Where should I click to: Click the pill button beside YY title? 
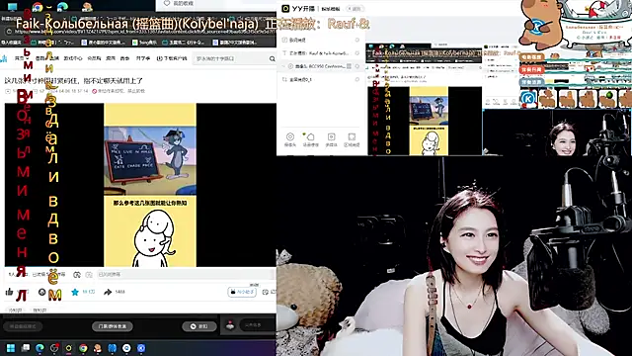[355, 9]
